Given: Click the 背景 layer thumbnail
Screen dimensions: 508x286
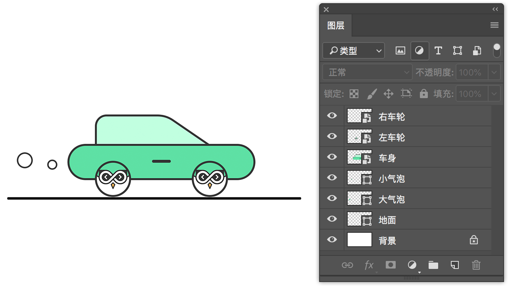Looking at the screenshot, I should (x=360, y=240).
